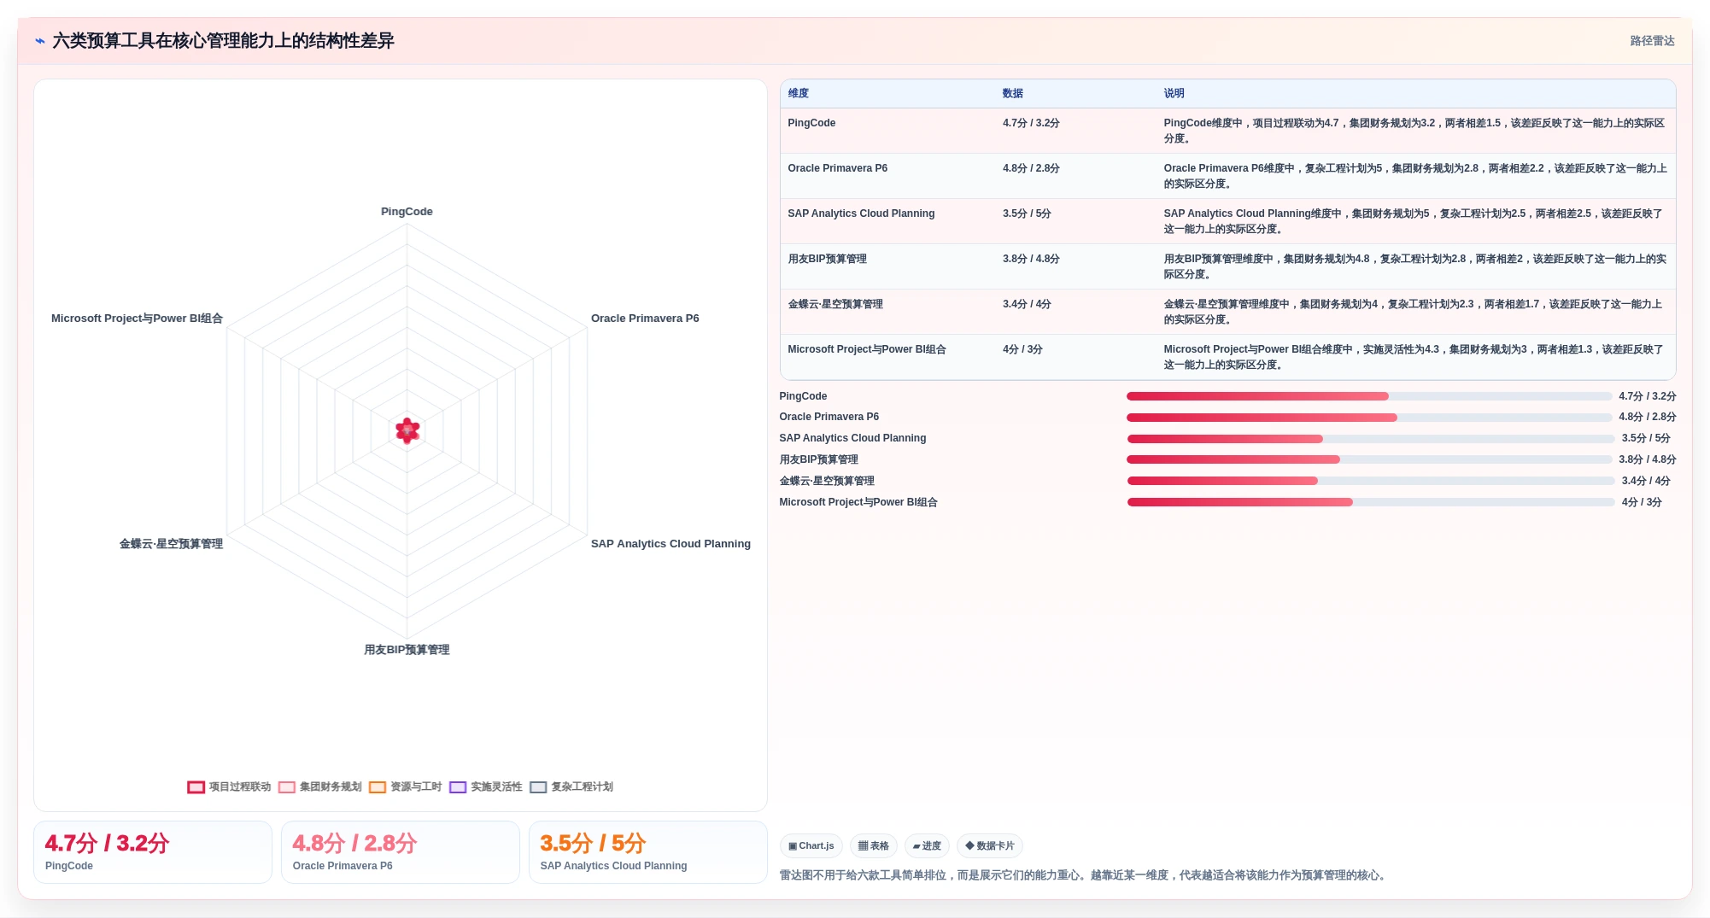Viewport: 1710px width, 918px height.
Task: Click the 金蝶云·星空预算管理 radar axis label
Action: click(171, 544)
